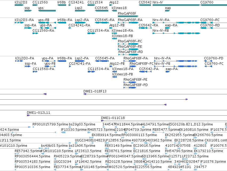Select transcript RhoGAP68F-RA
This screenshot has width=227, height=171.
(x=130, y=20)
